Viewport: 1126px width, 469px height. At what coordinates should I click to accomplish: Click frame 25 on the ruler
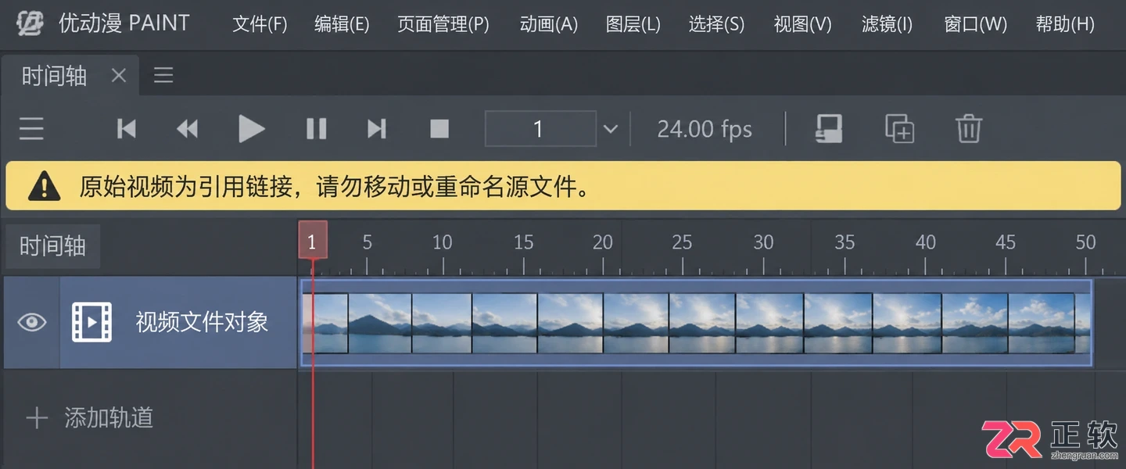(x=682, y=242)
